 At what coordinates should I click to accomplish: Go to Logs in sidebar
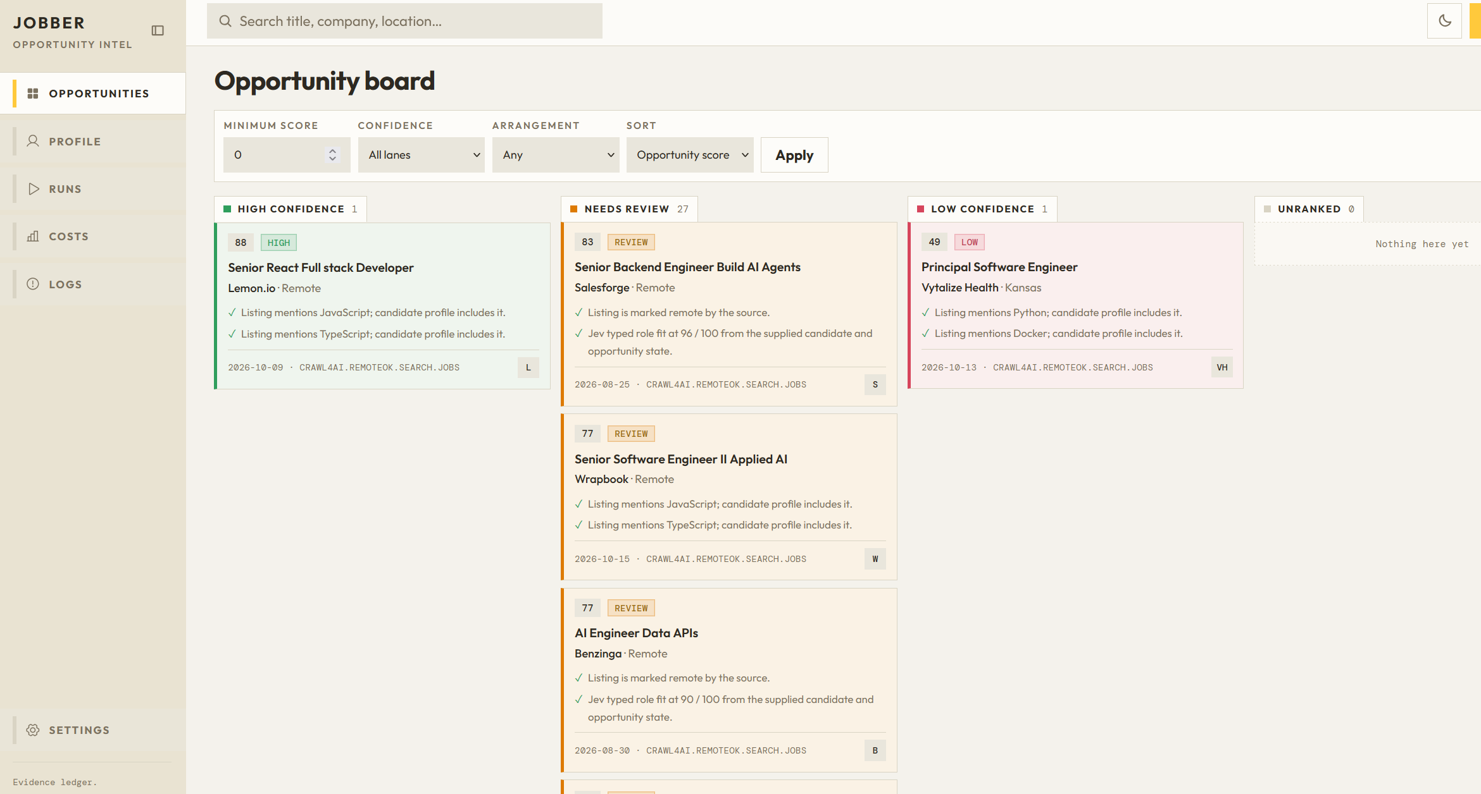click(93, 284)
